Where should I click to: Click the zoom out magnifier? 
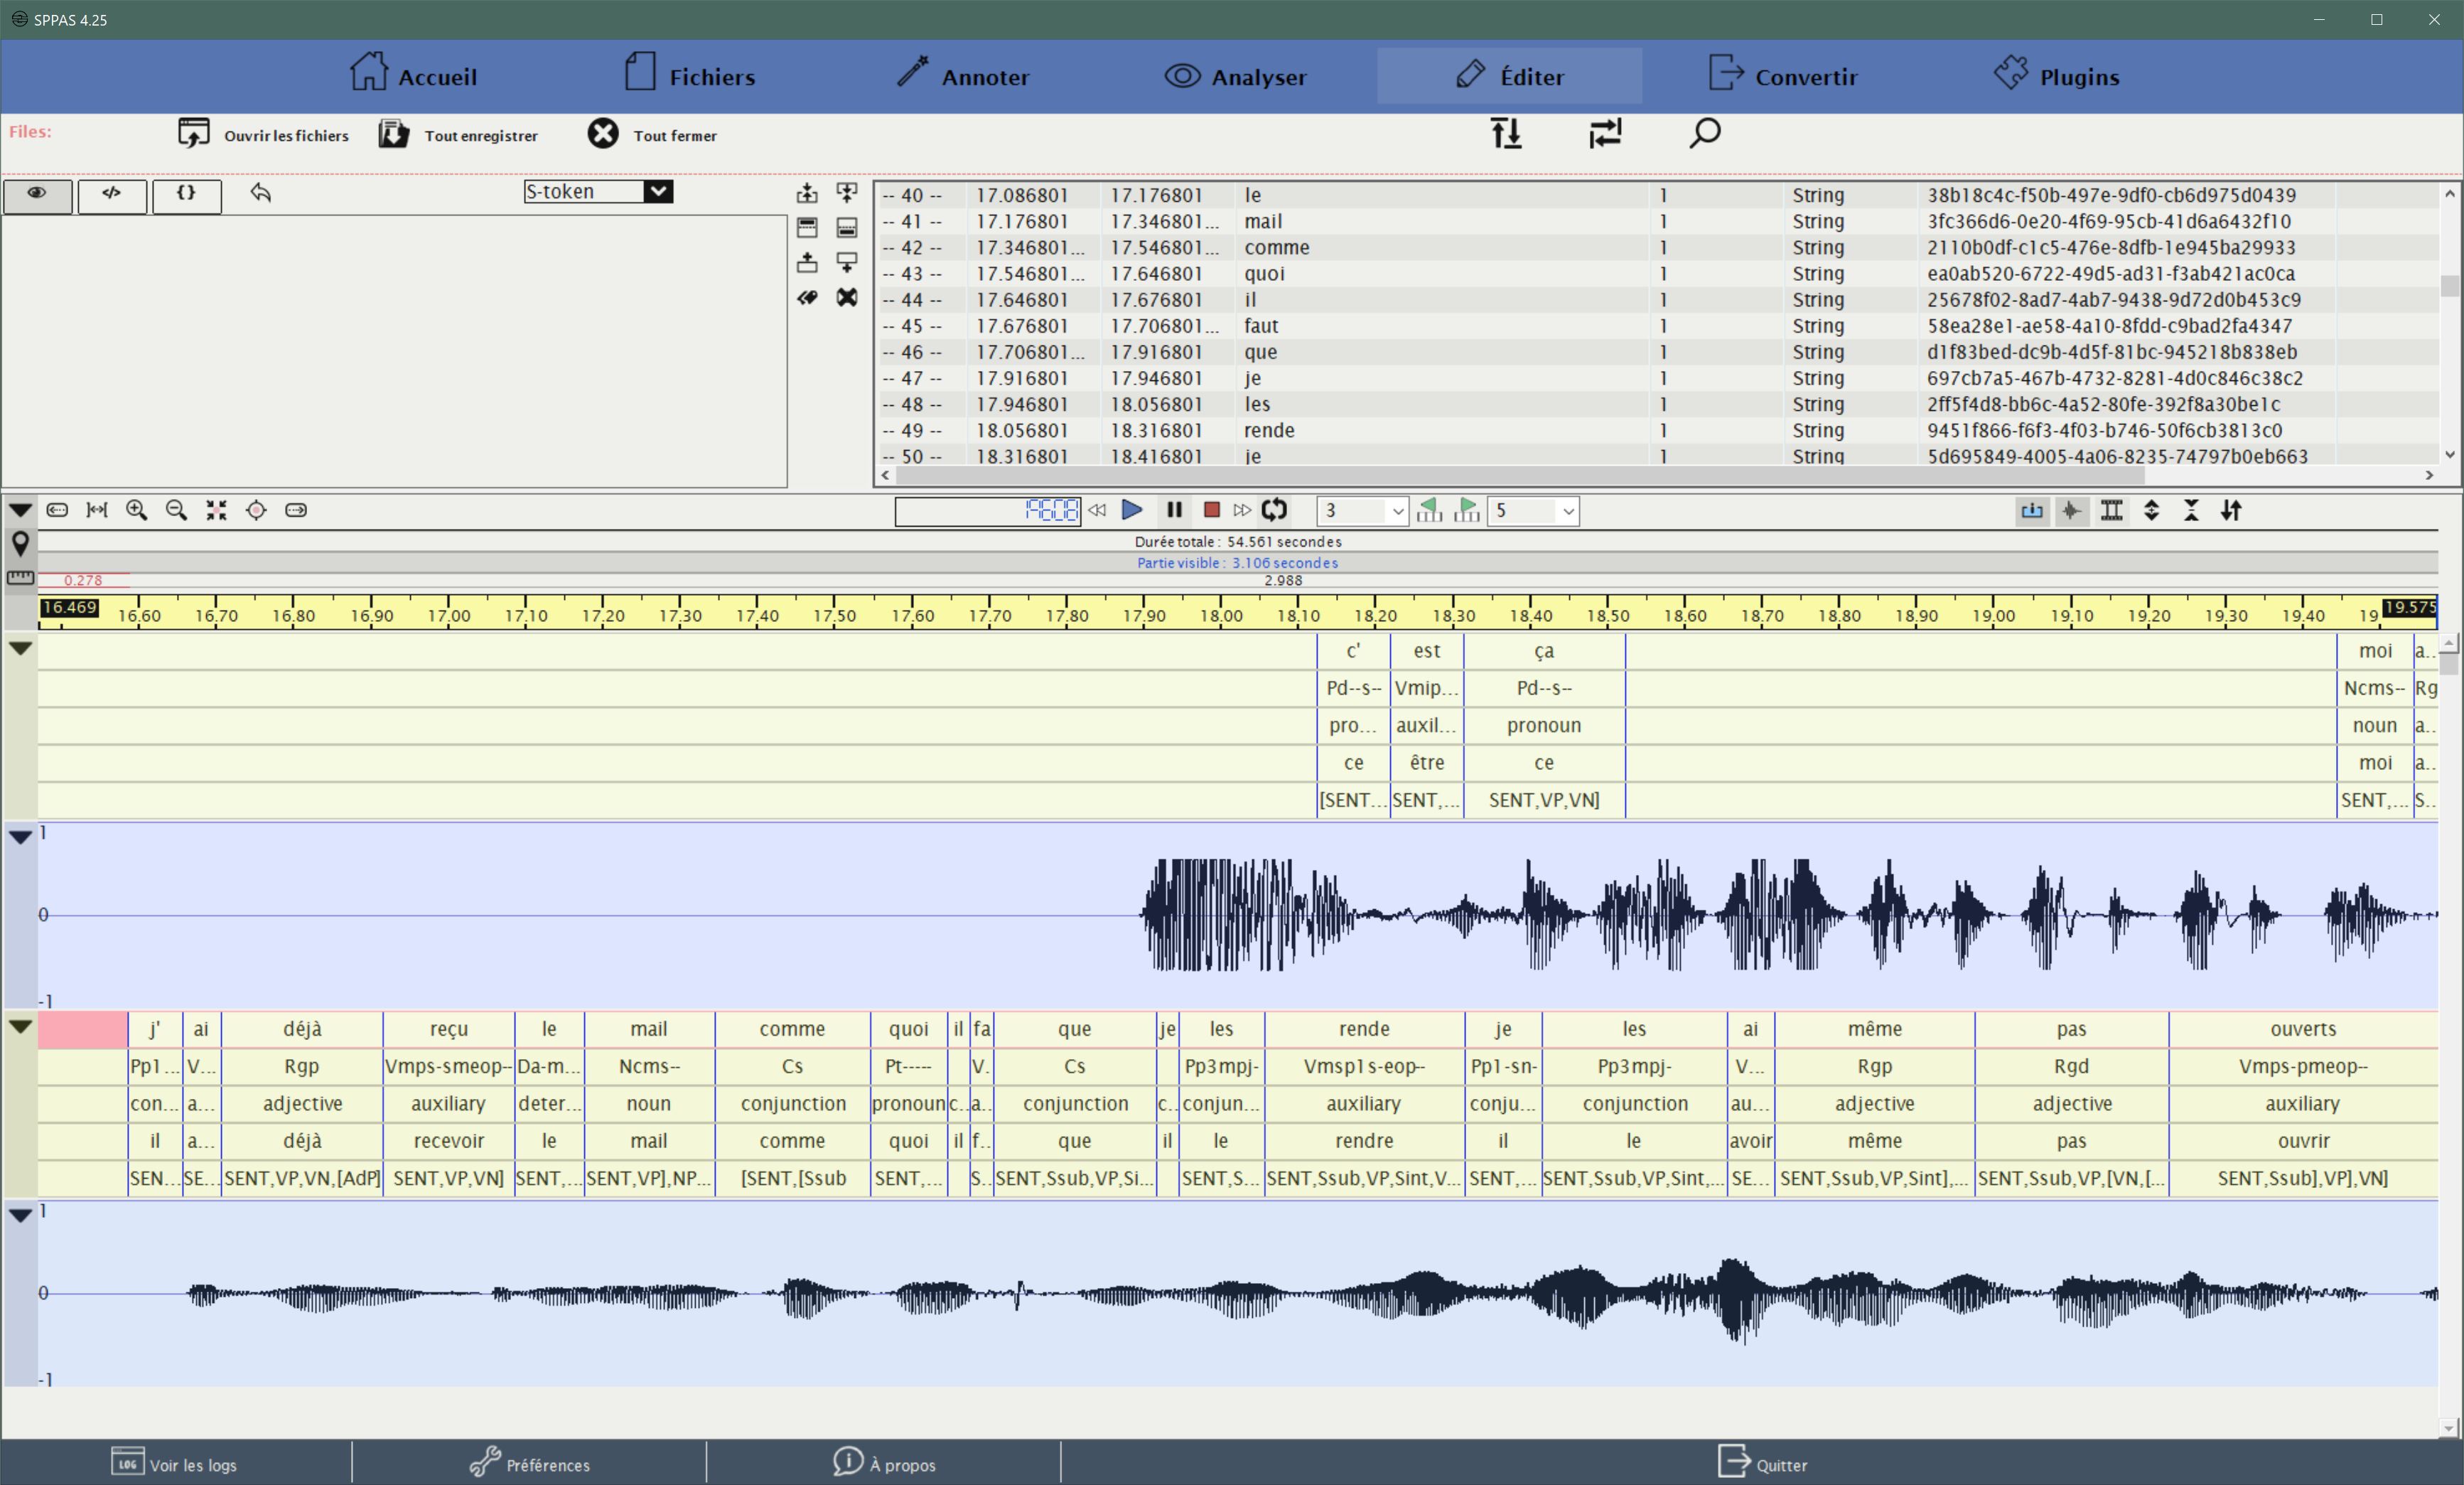[176, 510]
